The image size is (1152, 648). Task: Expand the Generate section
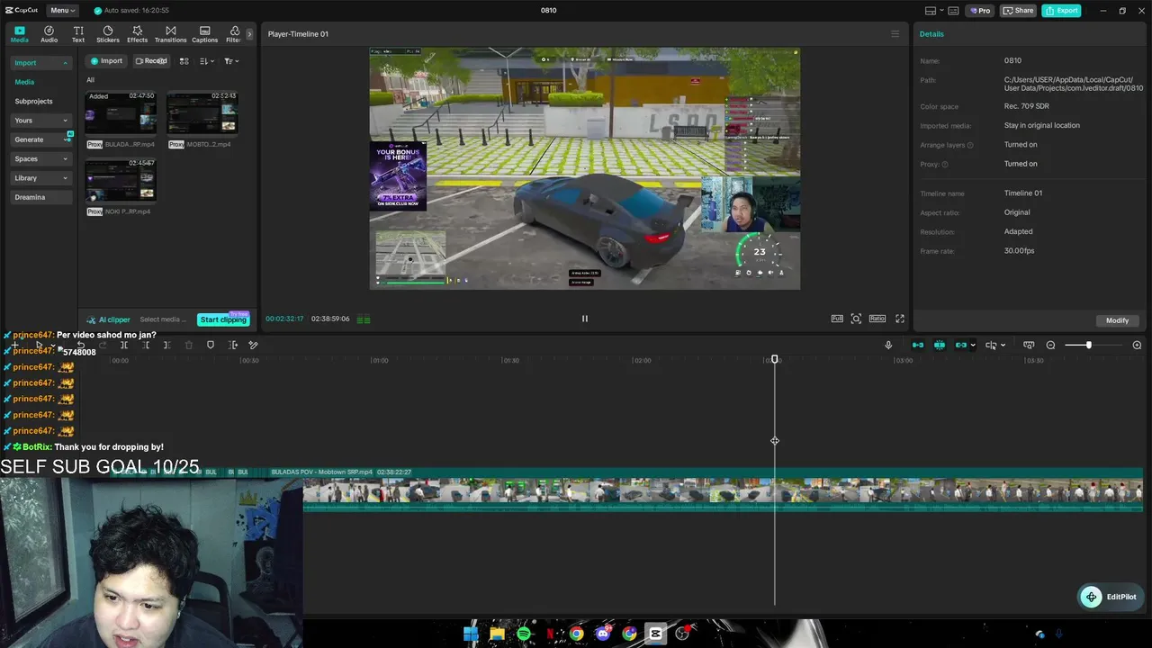tap(40, 139)
